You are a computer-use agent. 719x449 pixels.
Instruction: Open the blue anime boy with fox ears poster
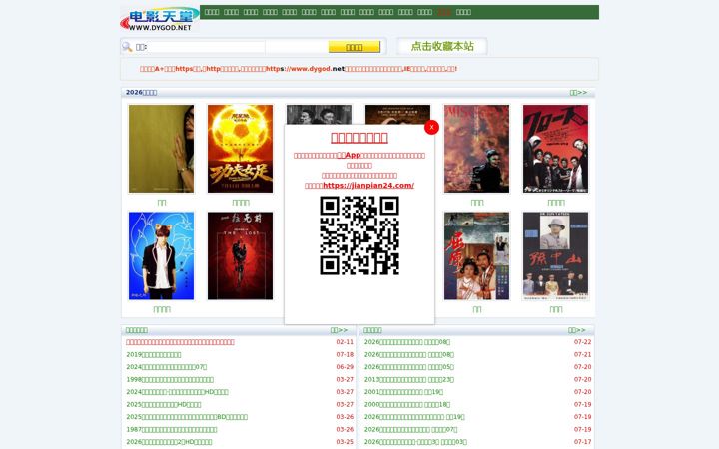[161, 255]
